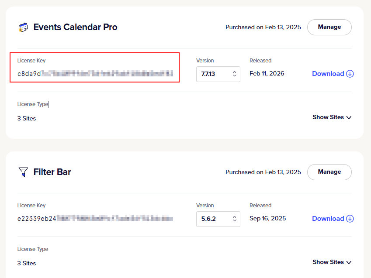Open the version 7.7.13 dropdown

tap(218, 74)
